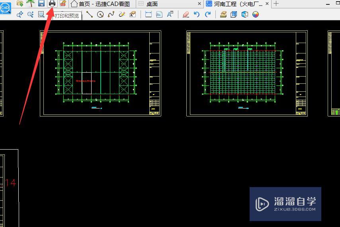Screen dimensions: 340x227
Task: Activate the zoom window magnifier tool
Action: pos(41,14)
